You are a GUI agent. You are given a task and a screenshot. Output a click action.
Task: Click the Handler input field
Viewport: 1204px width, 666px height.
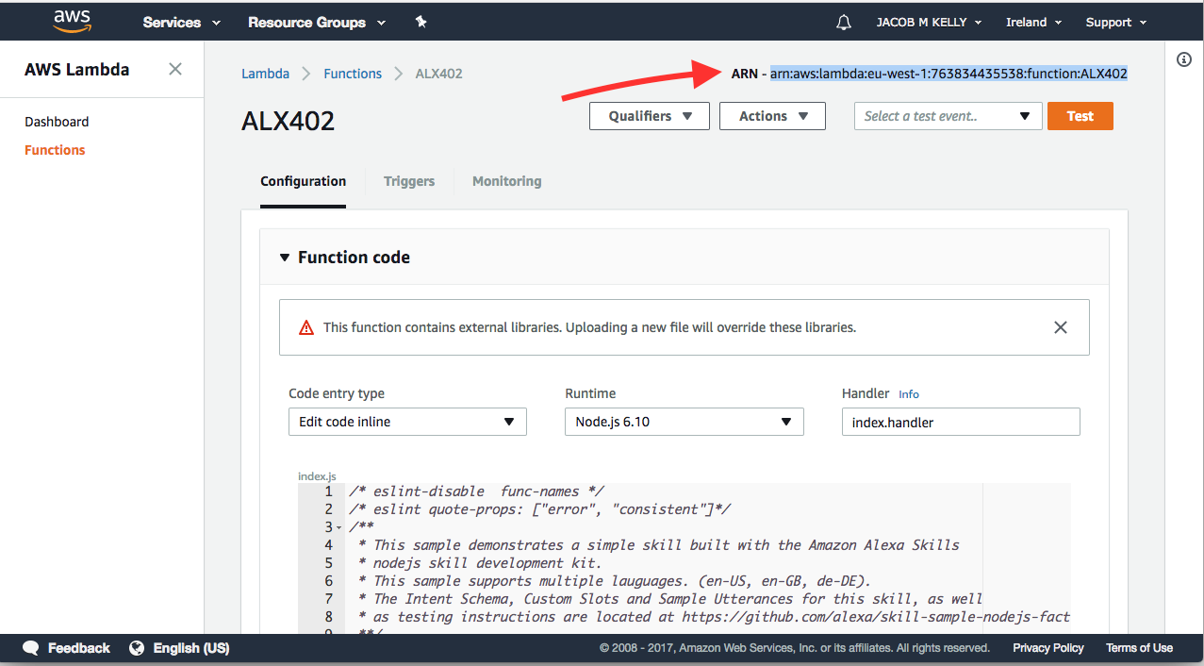coord(960,423)
